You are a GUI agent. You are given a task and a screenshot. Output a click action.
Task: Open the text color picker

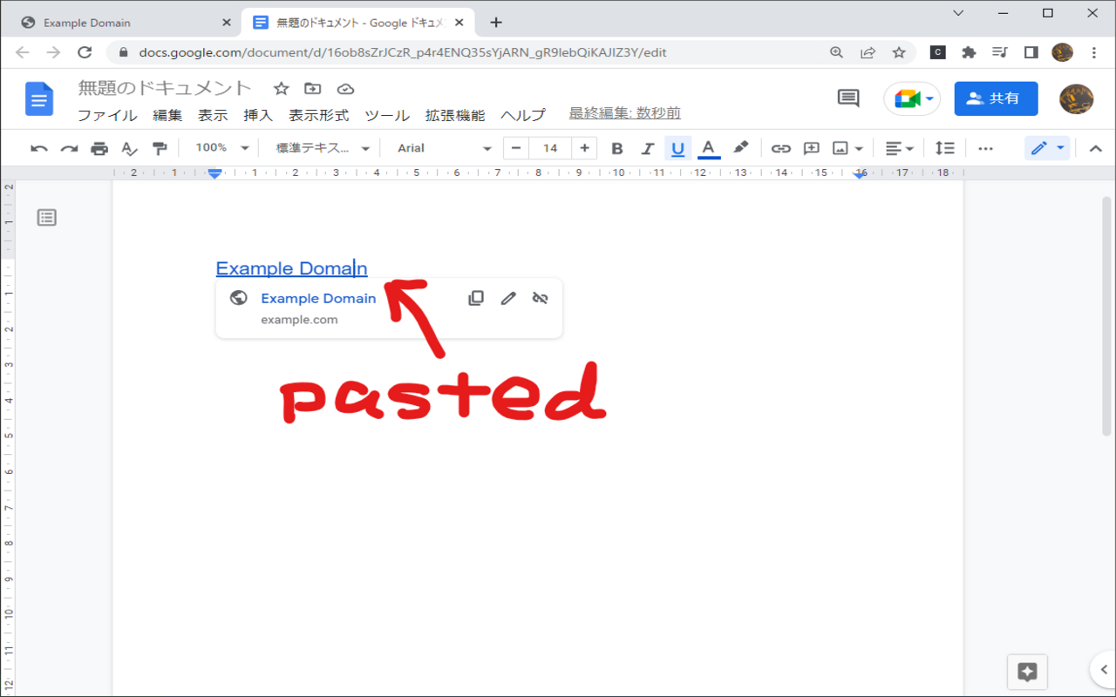pos(708,149)
